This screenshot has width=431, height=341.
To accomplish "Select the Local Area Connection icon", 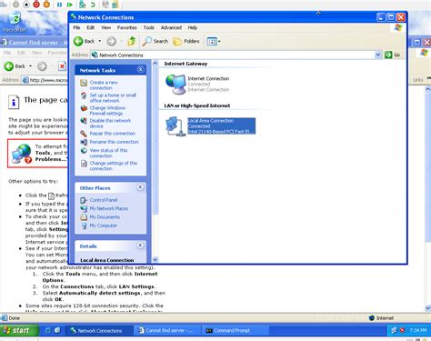I will click(x=175, y=126).
